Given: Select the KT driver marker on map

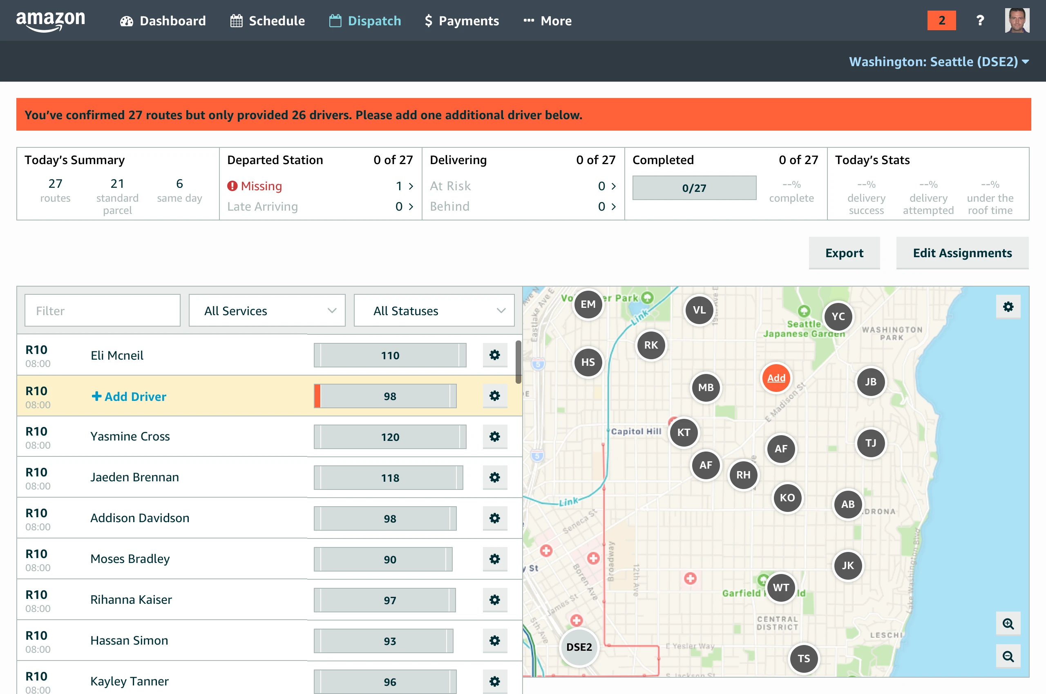Looking at the screenshot, I should coord(684,432).
